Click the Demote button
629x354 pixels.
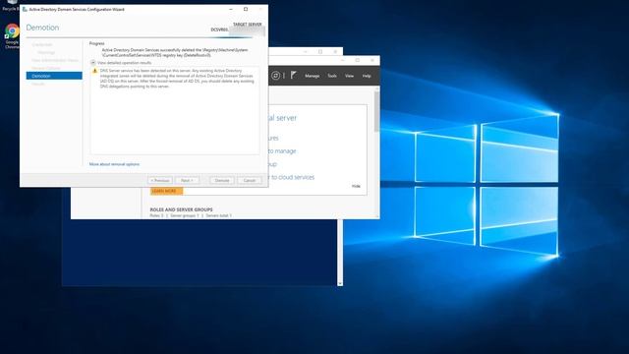[222, 181]
